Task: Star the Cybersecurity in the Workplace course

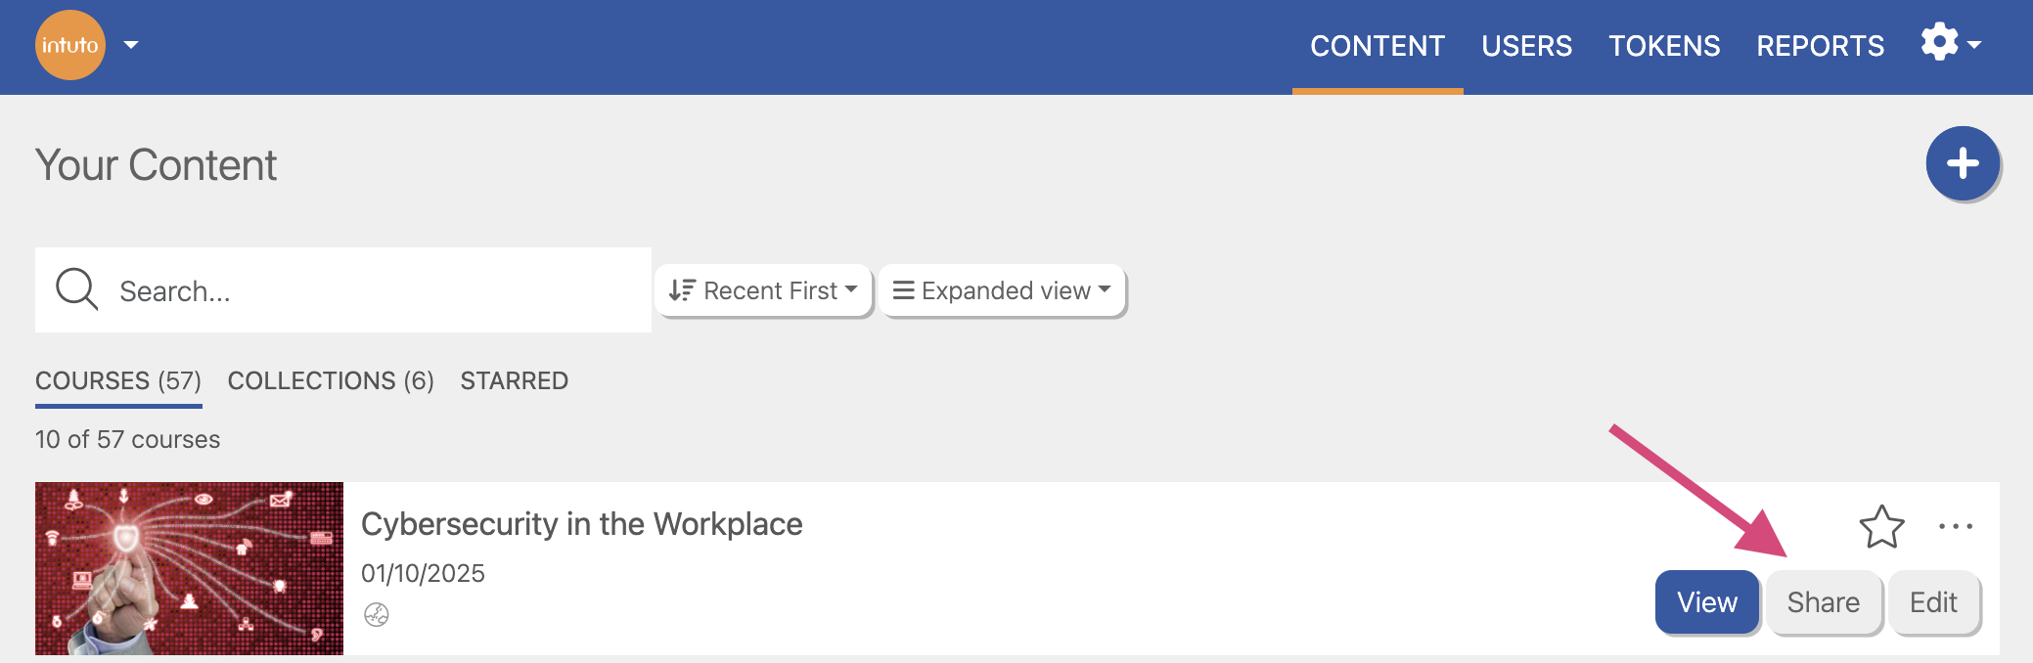Action: [1881, 527]
